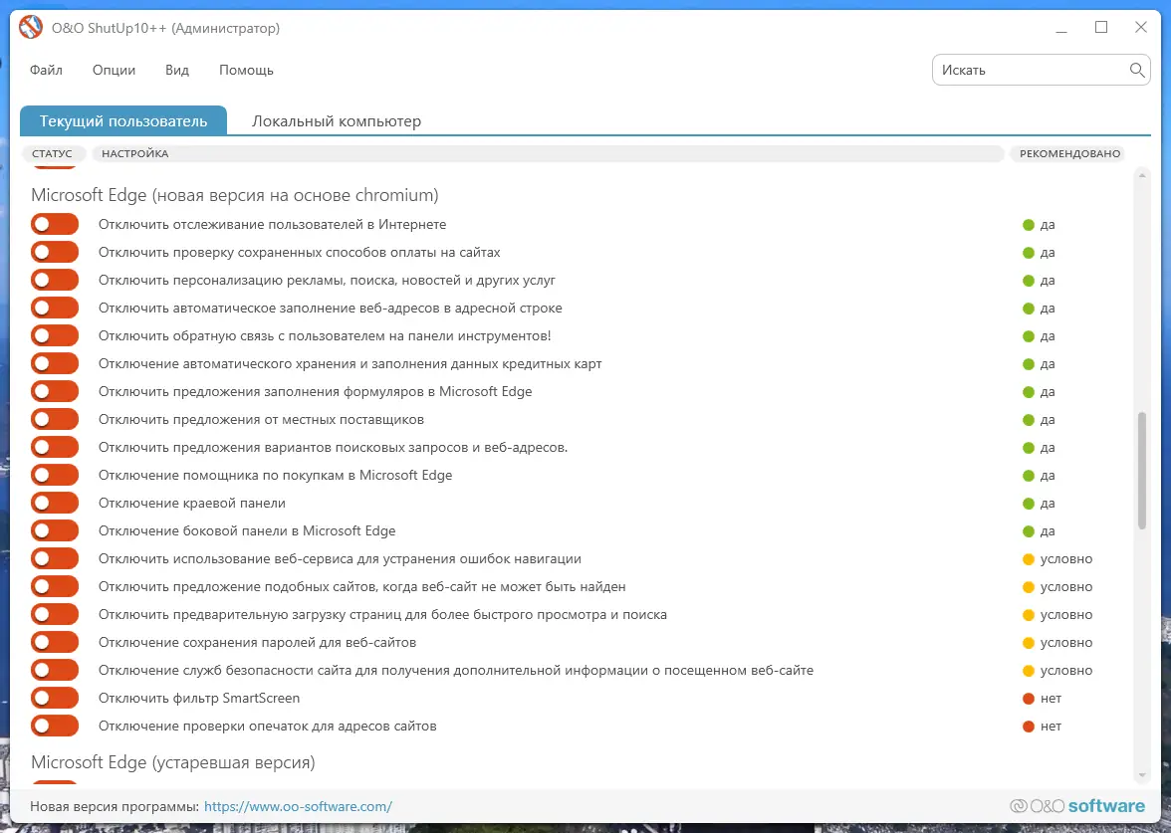Screen dimensions: 1171x833
Task: Click 'да' label for краевой панели row
Action: (x=1048, y=504)
